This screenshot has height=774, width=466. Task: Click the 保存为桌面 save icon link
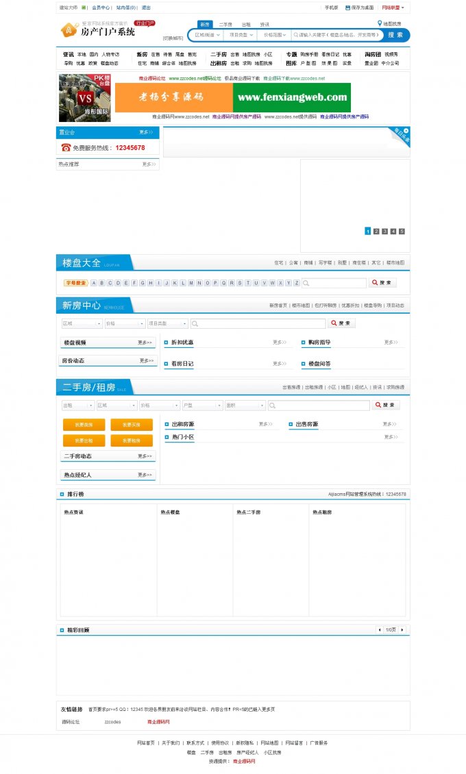(x=359, y=8)
